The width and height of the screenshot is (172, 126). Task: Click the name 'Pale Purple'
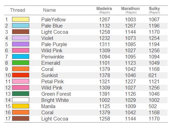pyautogui.click(x=54, y=44)
